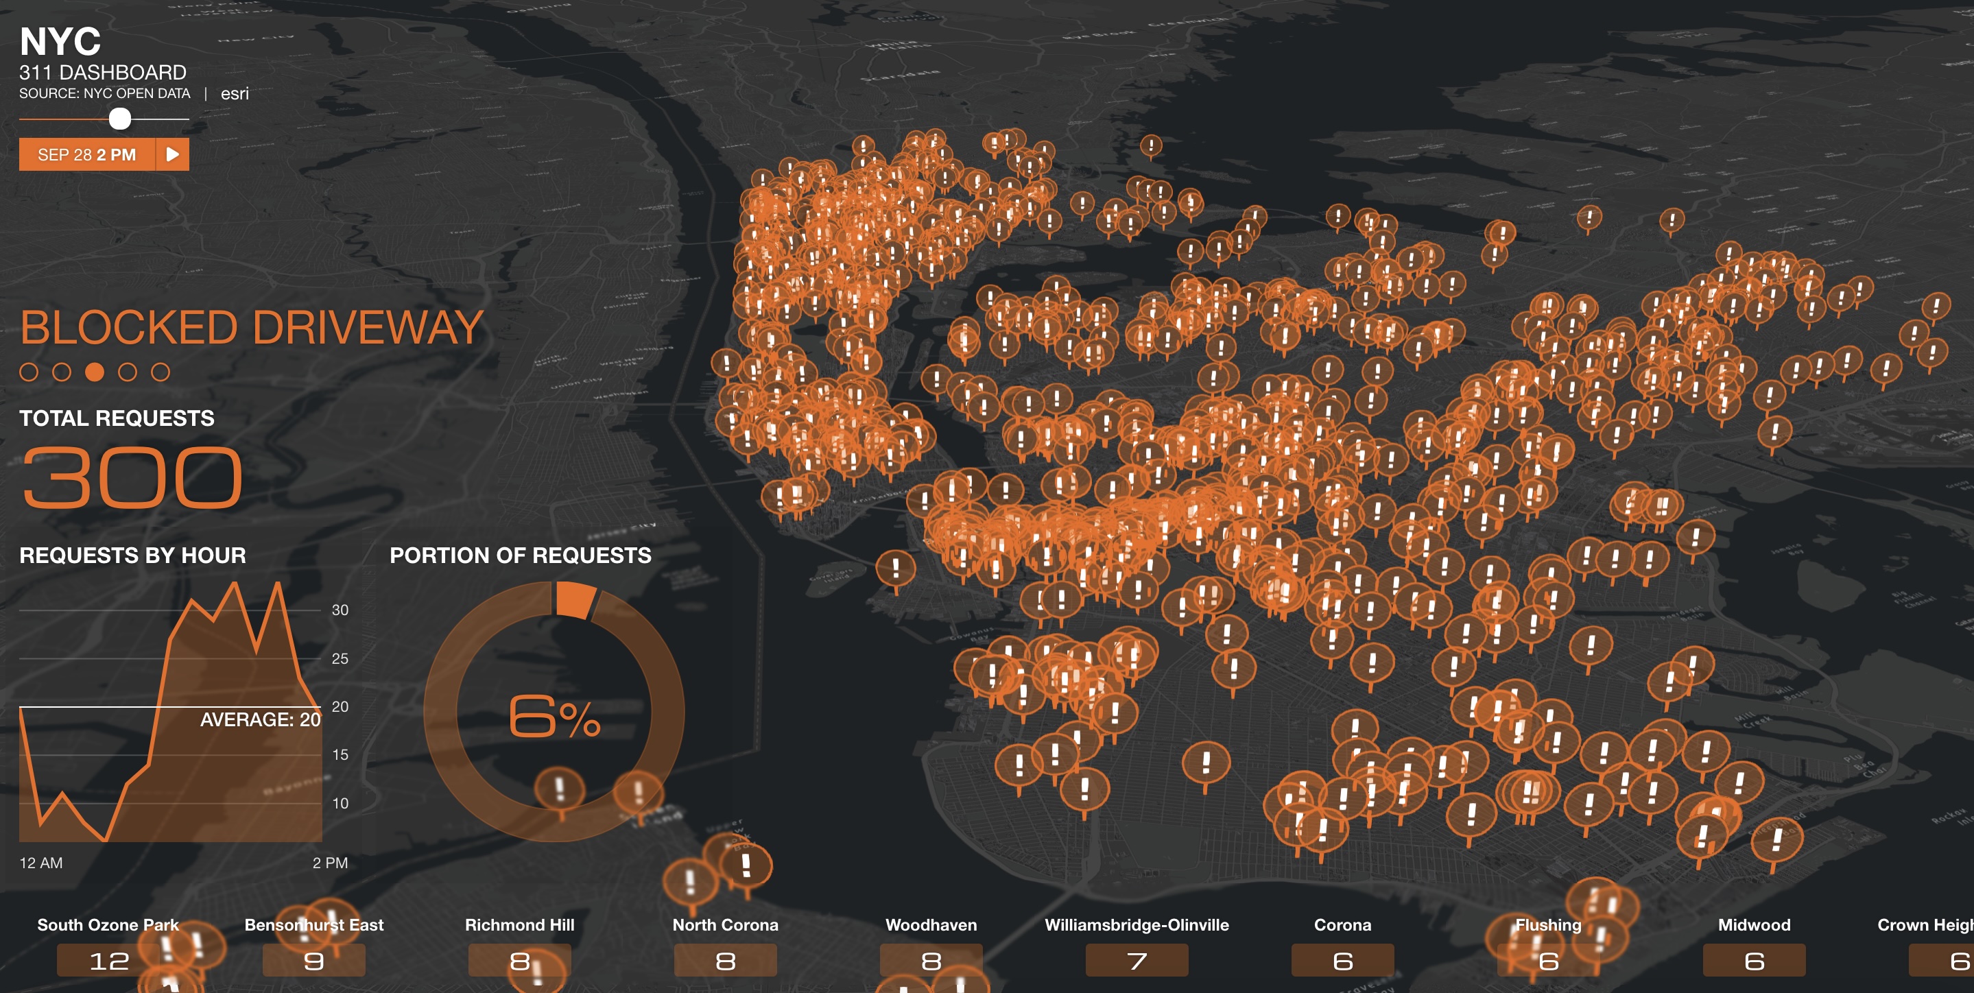Viewport: 1974px width, 993px height.
Task: Click the isolated alert marker near top center
Action: coord(1150,145)
